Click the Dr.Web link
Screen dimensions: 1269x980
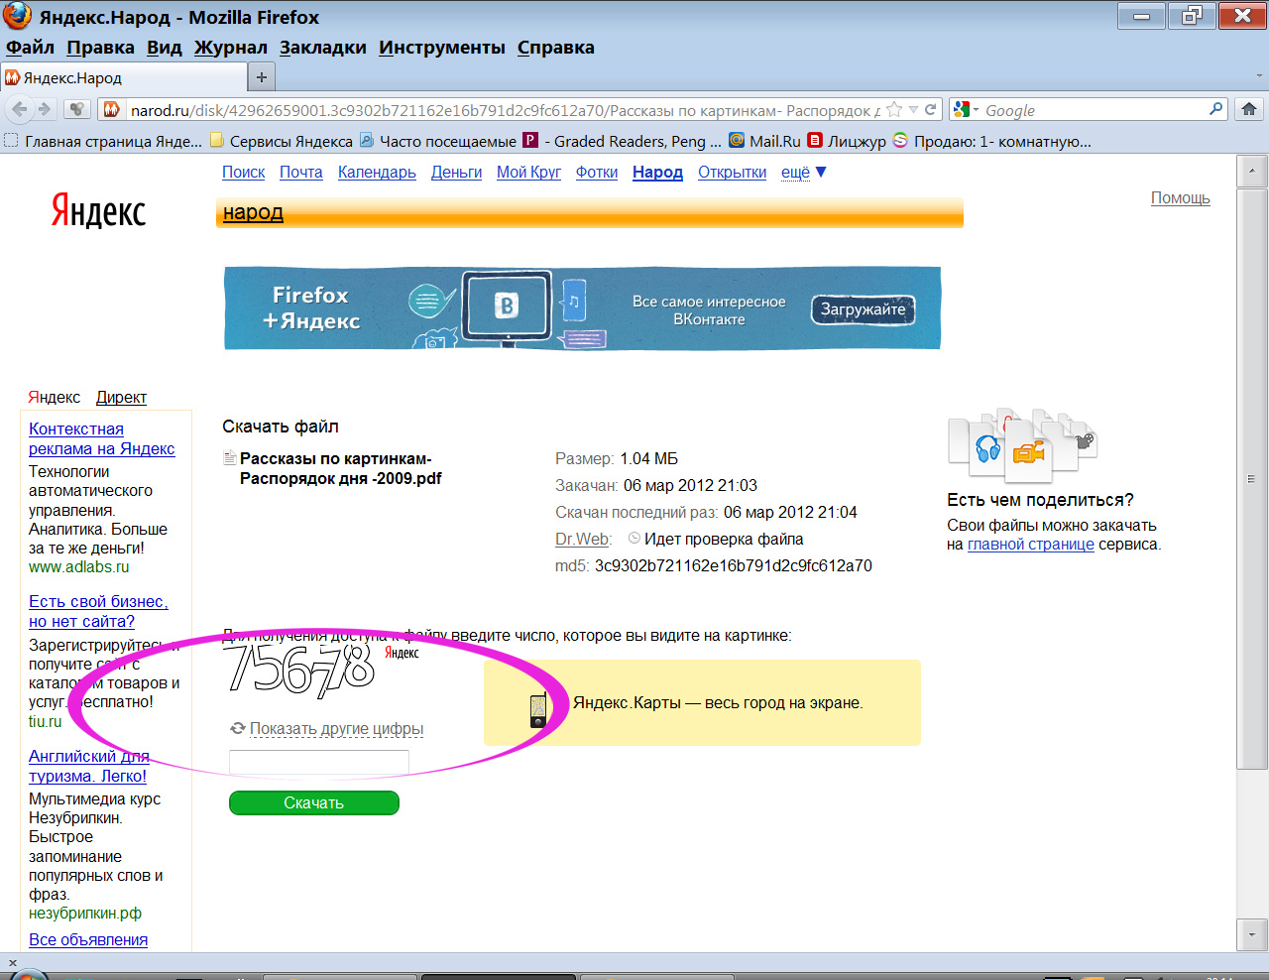[583, 540]
